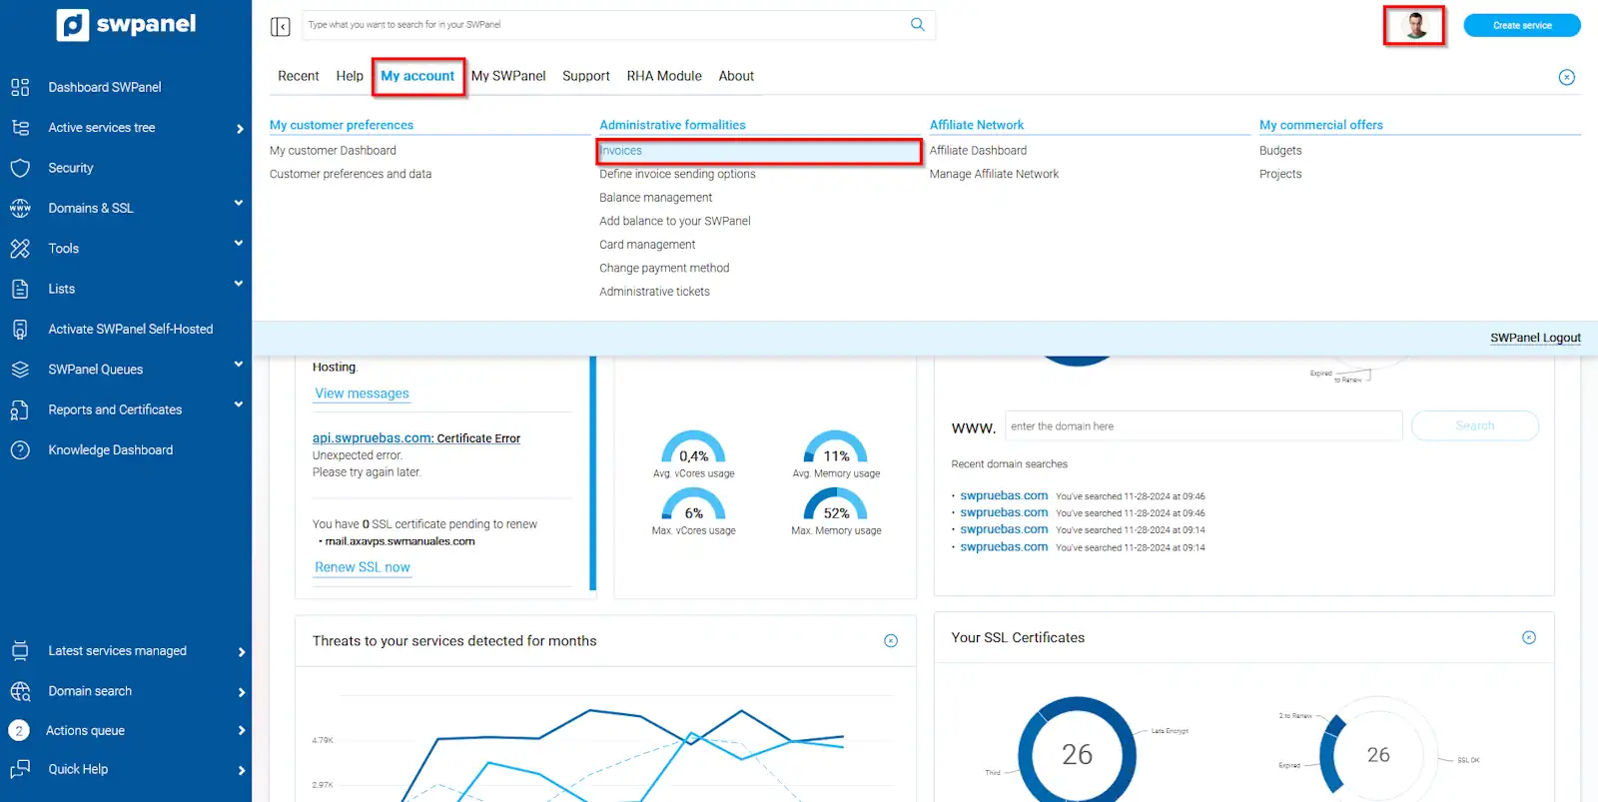Click Reports and Certificates icon
1598x802 pixels.
20,409
